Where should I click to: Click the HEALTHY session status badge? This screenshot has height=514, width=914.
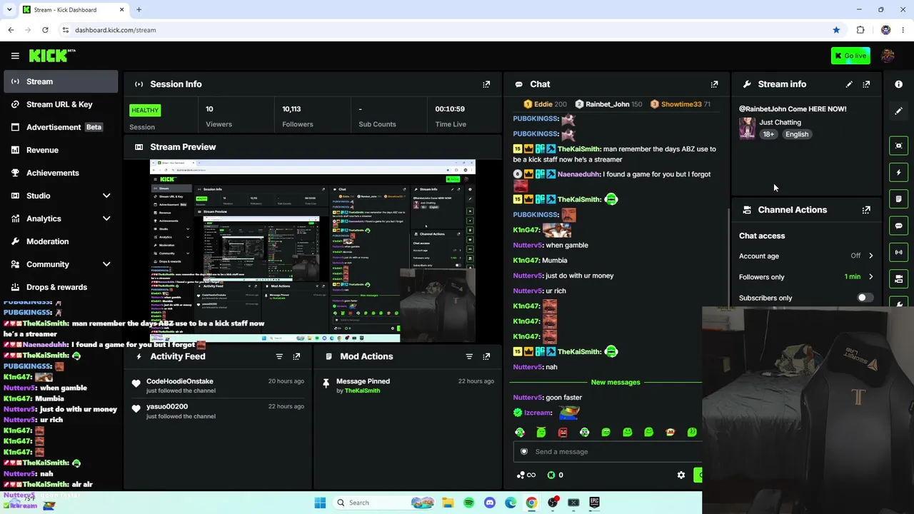[145, 110]
